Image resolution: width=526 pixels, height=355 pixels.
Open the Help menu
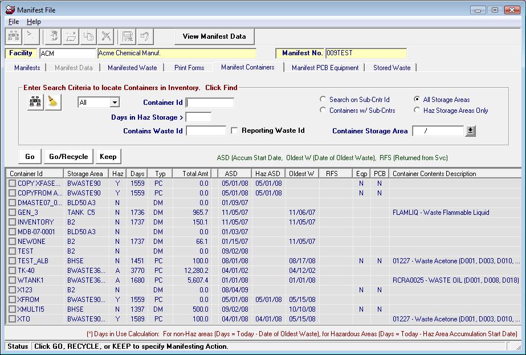[34, 22]
